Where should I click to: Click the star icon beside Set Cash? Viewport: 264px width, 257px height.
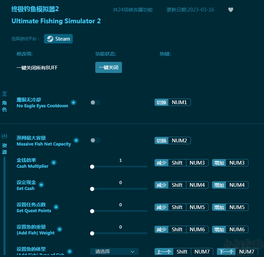coord(41,185)
